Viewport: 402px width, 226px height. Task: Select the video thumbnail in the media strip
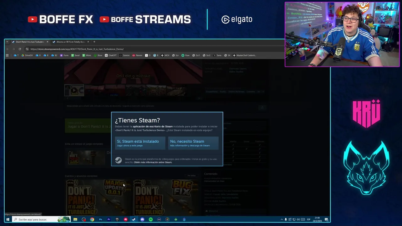pos(74,90)
